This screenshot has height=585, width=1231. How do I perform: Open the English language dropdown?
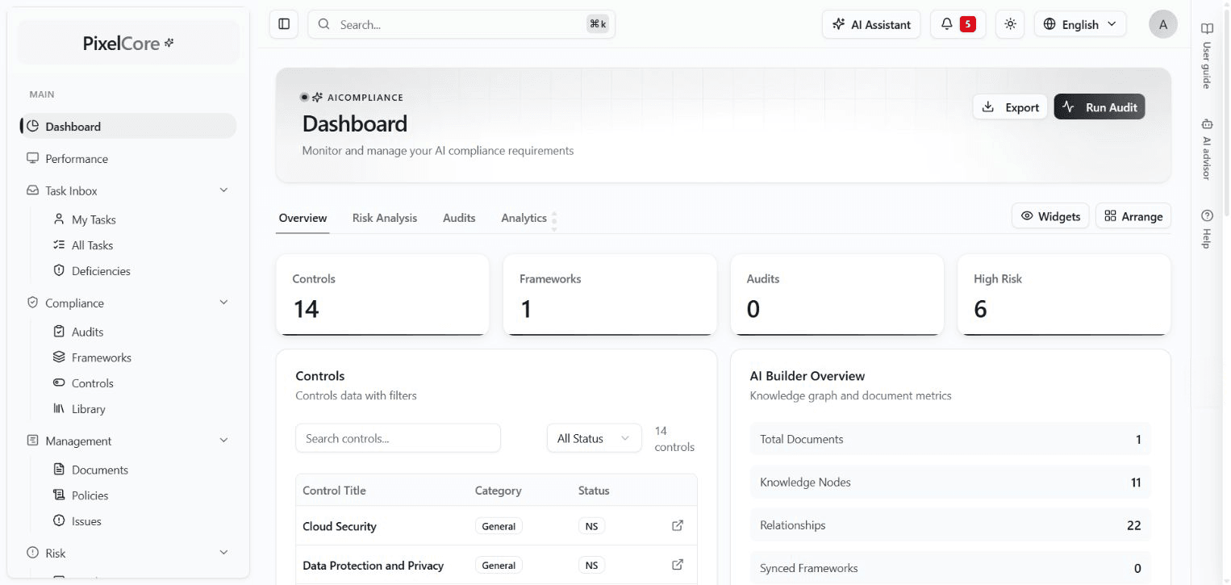1080,24
